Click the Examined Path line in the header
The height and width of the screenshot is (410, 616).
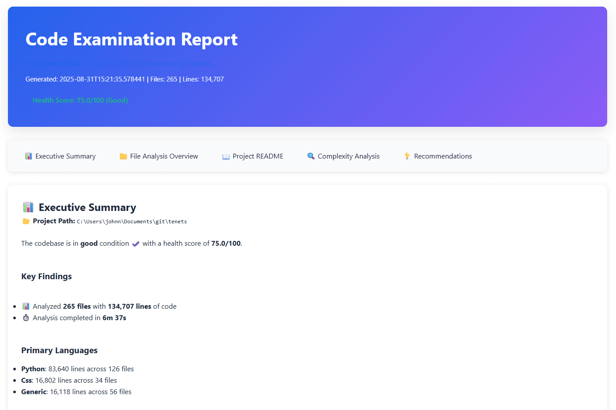tap(119, 63)
